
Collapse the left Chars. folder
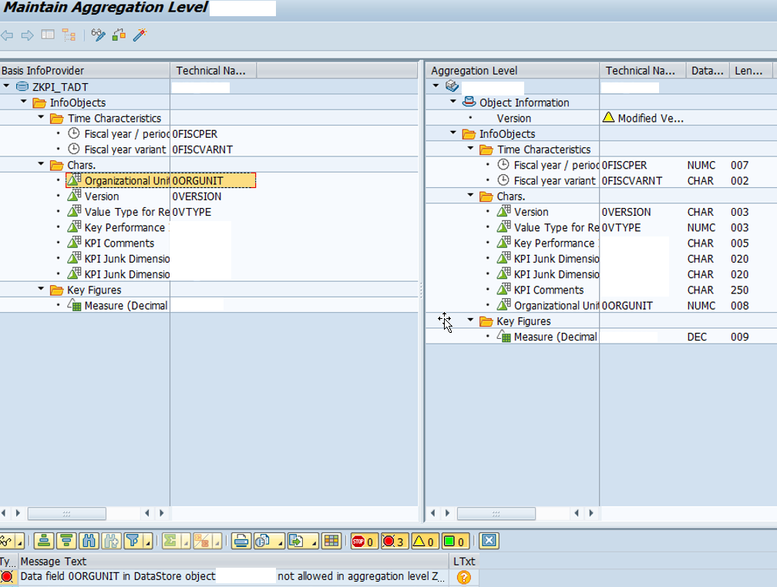[41, 164]
